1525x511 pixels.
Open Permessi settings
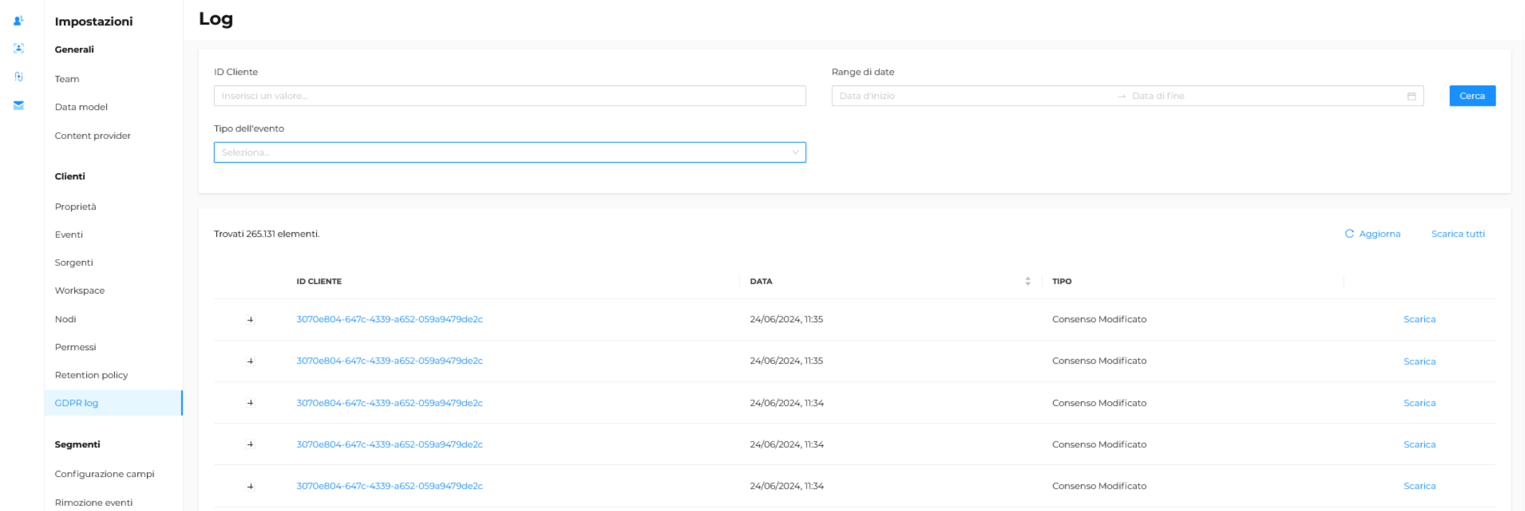pyautogui.click(x=75, y=347)
